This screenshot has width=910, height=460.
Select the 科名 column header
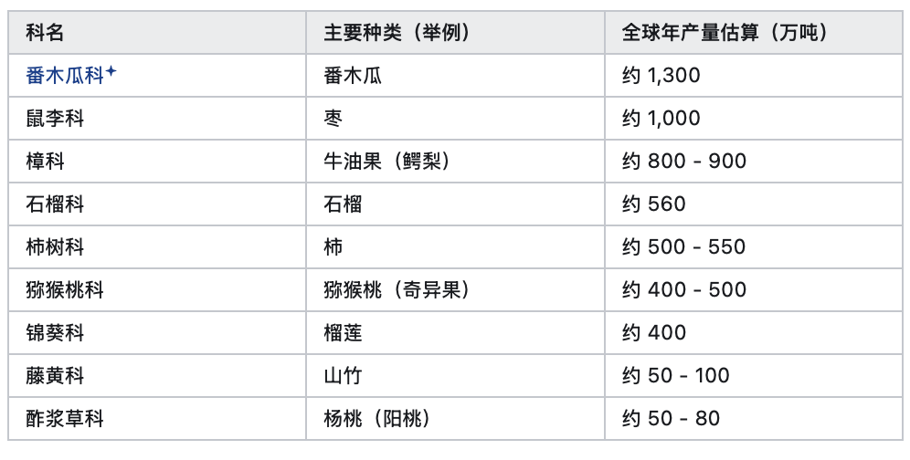pos(157,33)
